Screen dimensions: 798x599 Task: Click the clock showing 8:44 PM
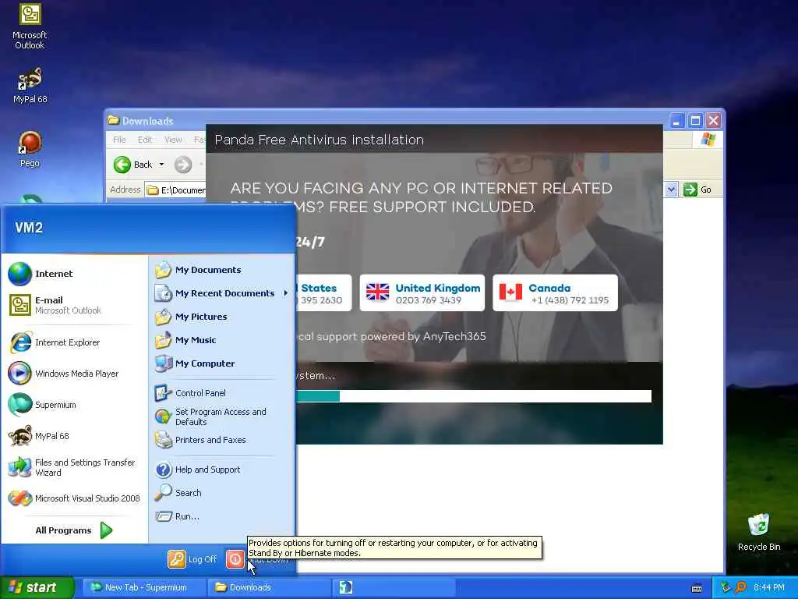(769, 587)
